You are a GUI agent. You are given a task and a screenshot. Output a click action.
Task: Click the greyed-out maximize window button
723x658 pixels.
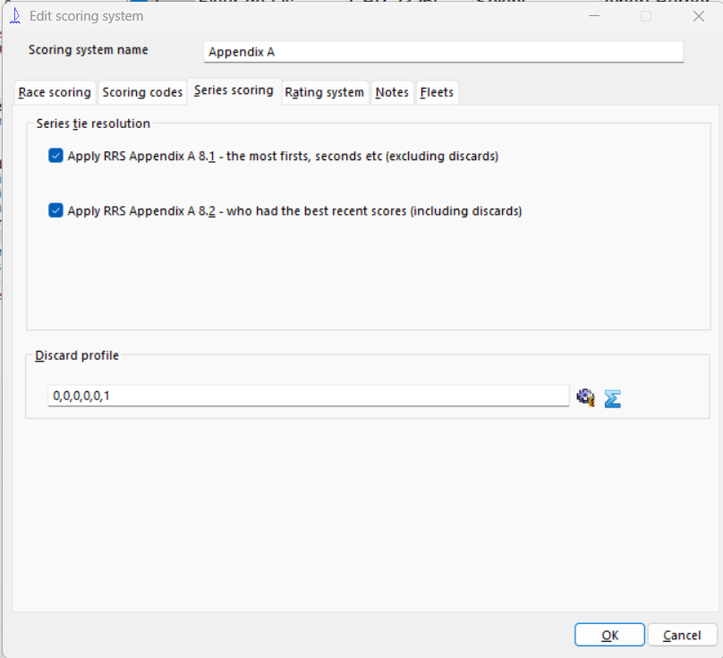point(646,16)
